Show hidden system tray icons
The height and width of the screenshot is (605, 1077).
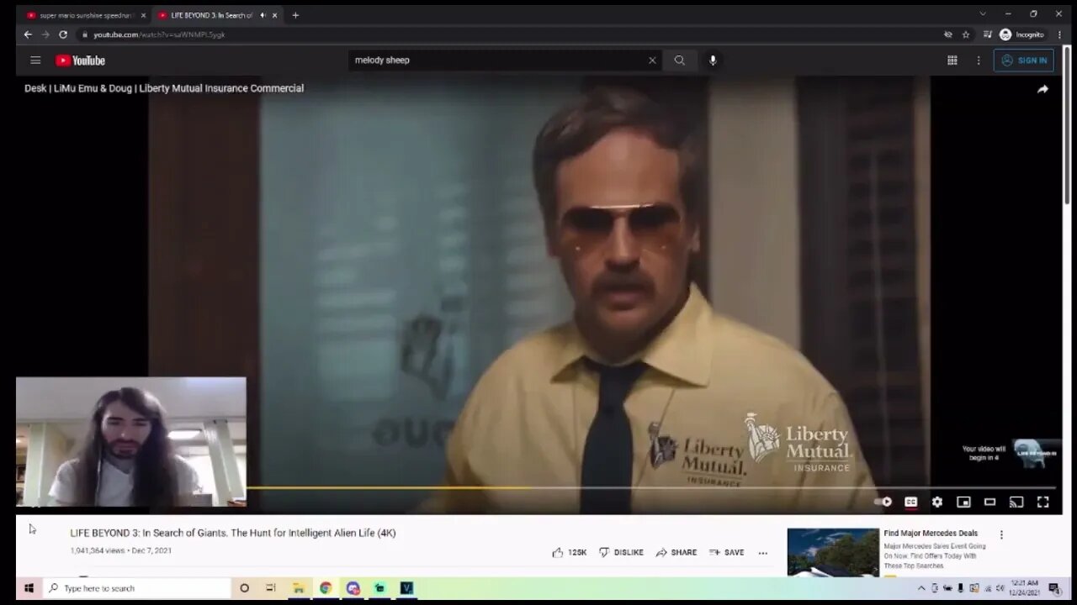(921, 588)
